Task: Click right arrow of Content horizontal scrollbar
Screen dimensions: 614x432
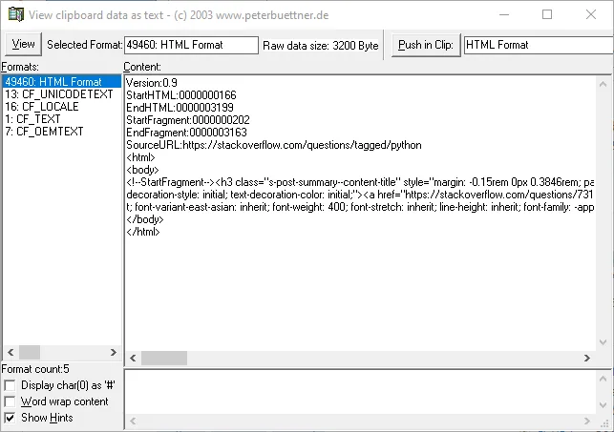Action: 586,359
